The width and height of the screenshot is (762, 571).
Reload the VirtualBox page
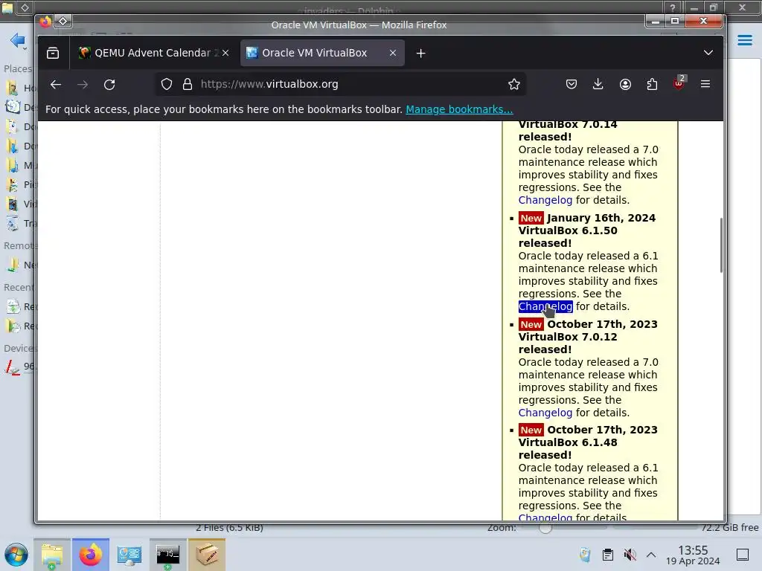tap(109, 85)
